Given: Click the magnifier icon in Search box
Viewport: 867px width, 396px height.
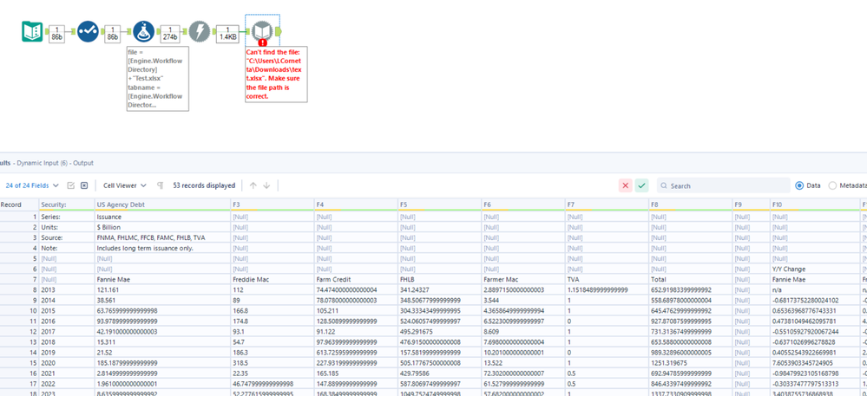Looking at the screenshot, I should pos(664,186).
